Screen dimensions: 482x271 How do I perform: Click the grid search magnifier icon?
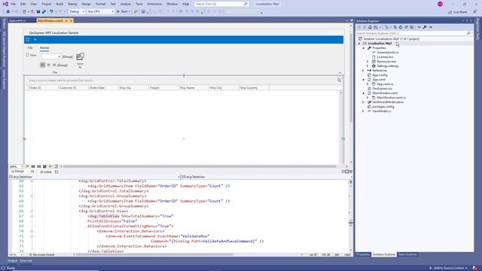(x=339, y=81)
